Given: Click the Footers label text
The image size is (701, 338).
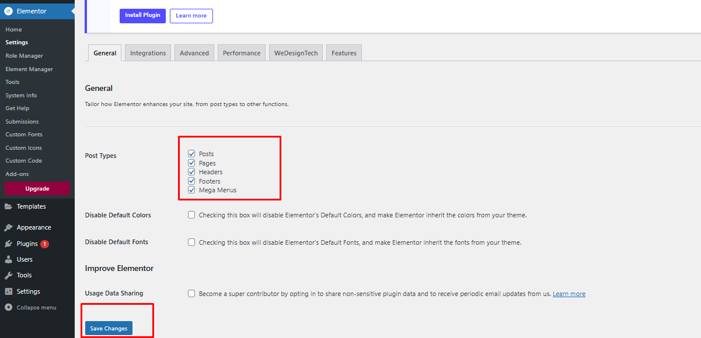Looking at the screenshot, I should pyautogui.click(x=210, y=181).
